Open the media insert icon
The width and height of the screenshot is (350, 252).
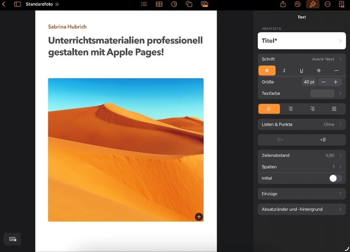click(204, 4)
